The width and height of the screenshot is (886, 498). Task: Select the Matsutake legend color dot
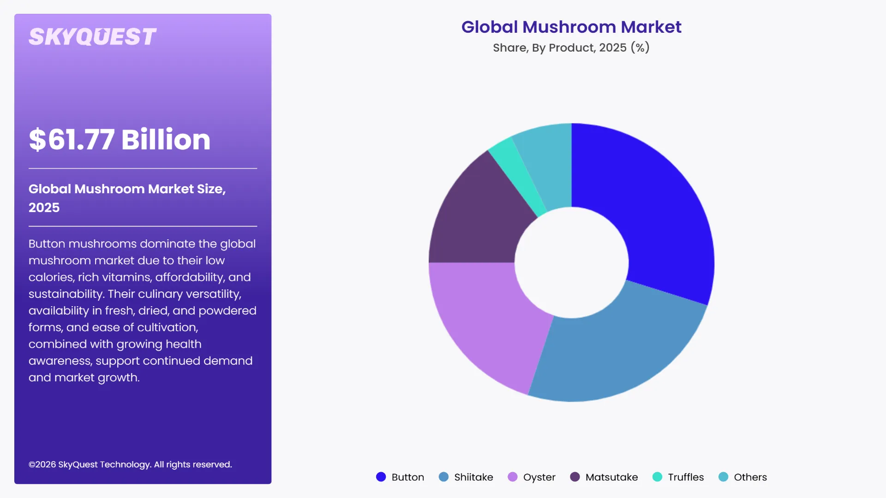click(575, 477)
